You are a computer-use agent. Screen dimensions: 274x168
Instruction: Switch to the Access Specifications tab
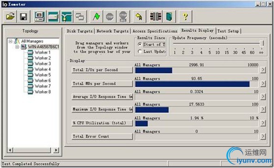[155, 31]
